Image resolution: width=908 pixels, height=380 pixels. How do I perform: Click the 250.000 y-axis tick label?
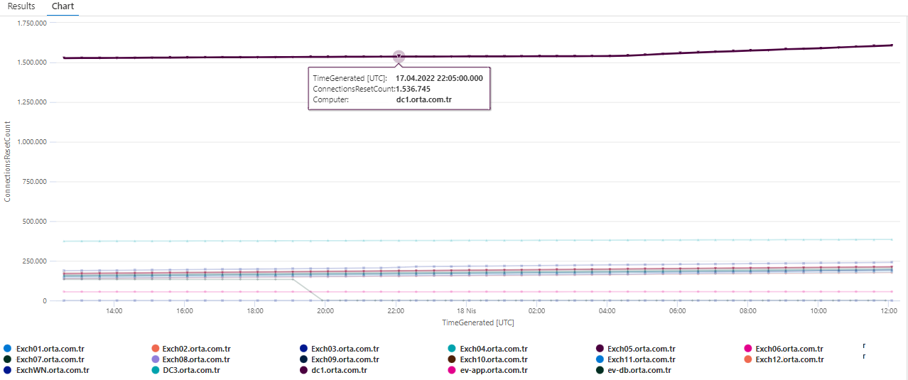pos(35,261)
